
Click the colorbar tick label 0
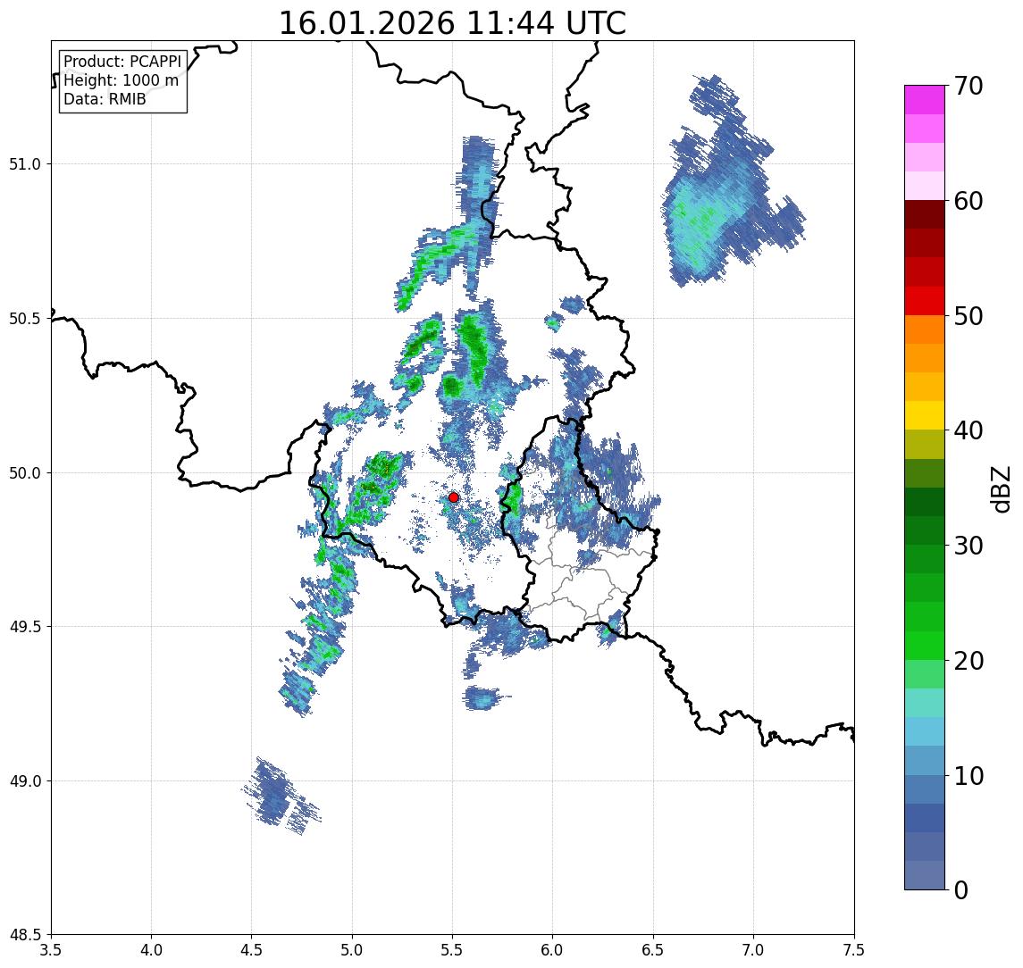click(x=961, y=889)
